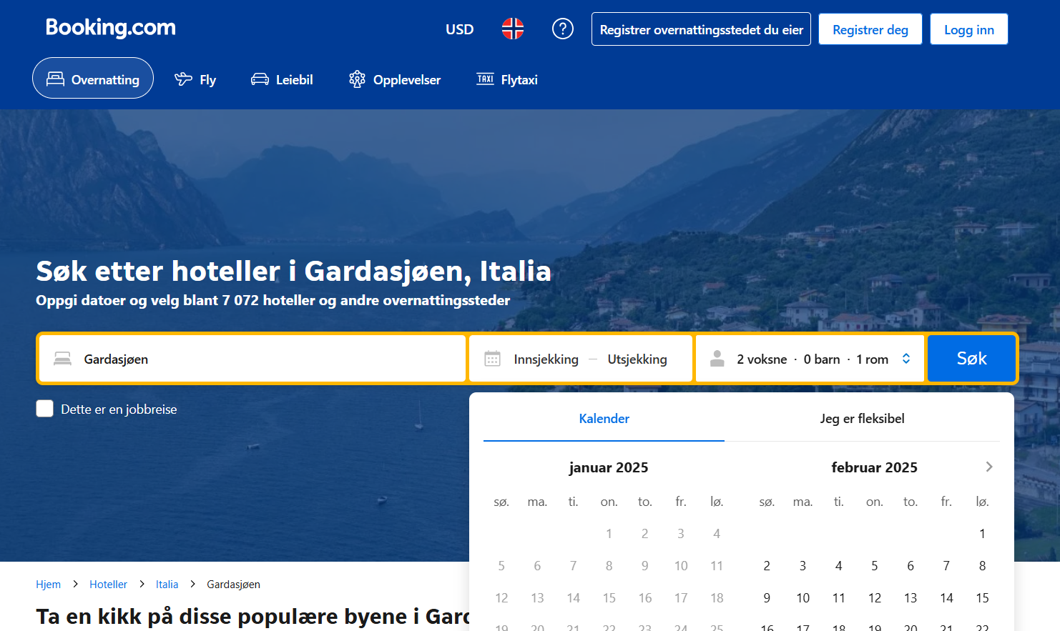Viewport: 1060px width, 631px height.
Task: Go to next month in calendar
Action: 988,467
